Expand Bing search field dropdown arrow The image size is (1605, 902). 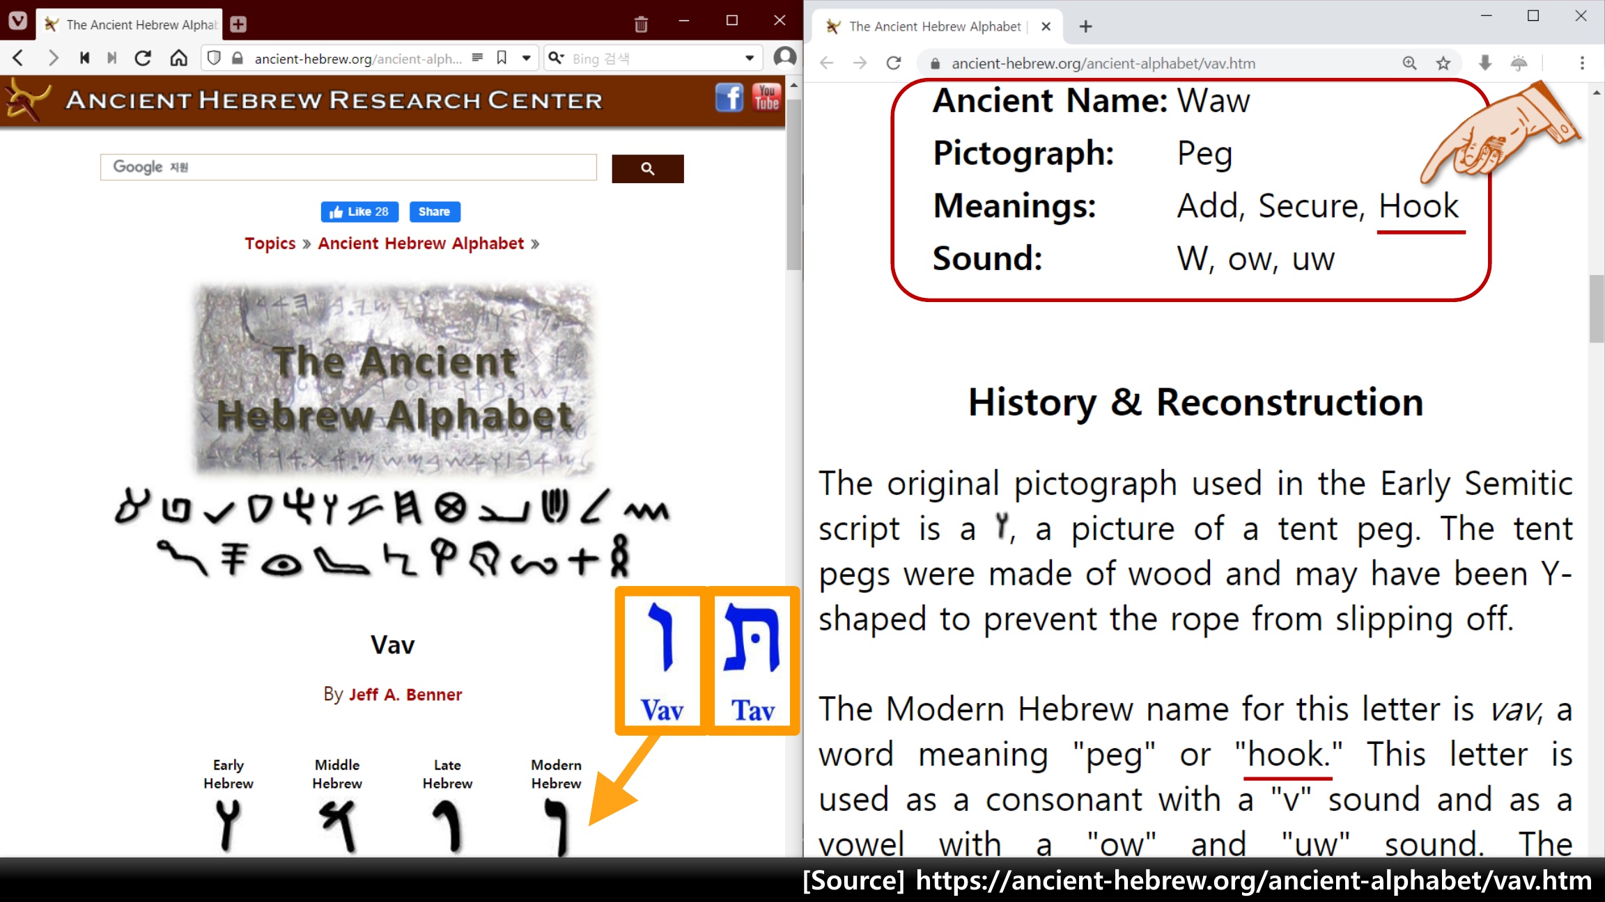[x=750, y=58]
